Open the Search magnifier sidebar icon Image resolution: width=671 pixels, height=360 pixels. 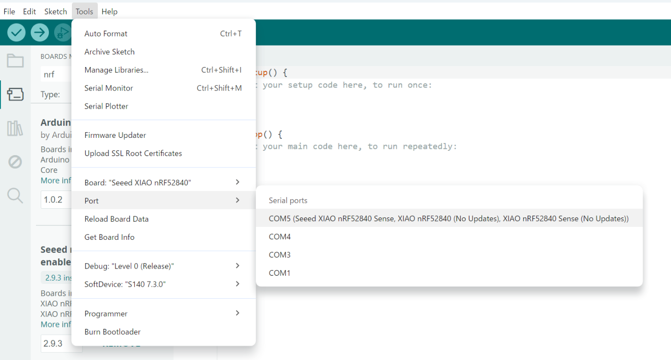click(x=15, y=195)
